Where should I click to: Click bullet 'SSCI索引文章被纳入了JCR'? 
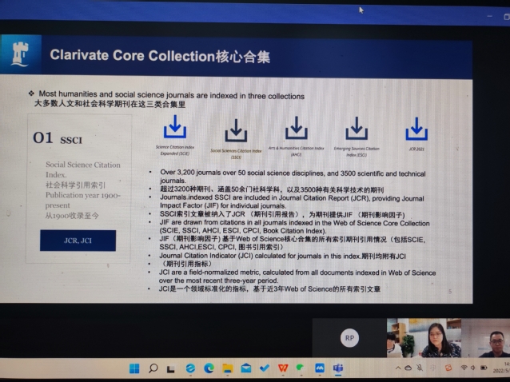pos(282,214)
